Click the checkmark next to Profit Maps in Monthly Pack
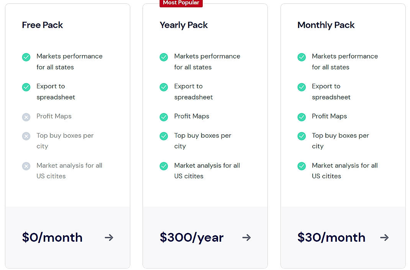This screenshot has height=270, width=410. [x=302, y=117]
